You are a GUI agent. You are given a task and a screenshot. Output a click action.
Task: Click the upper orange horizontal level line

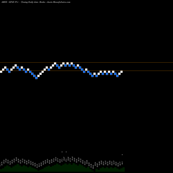[x=86, y=63]
